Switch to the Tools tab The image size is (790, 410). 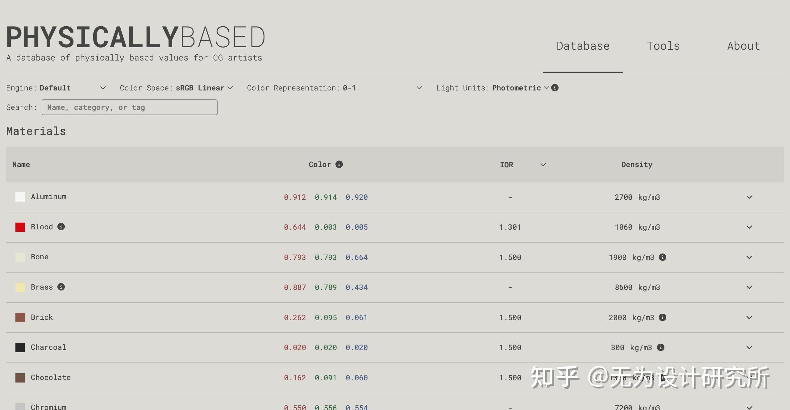[x=663, y=46]
